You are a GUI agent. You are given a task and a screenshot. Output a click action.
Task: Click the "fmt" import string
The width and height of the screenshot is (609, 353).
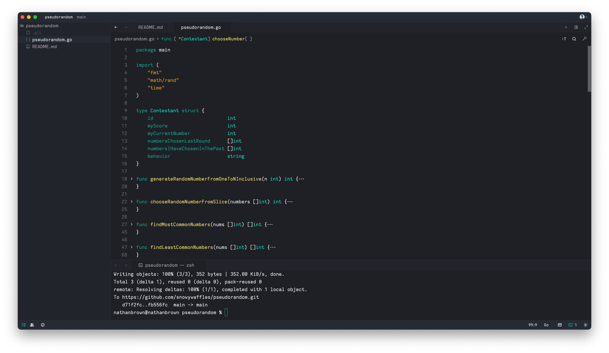(155, 73)
